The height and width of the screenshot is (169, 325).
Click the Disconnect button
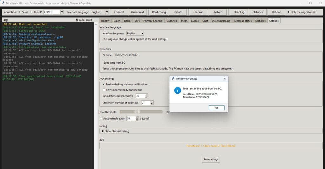click(x=138, y=12)
